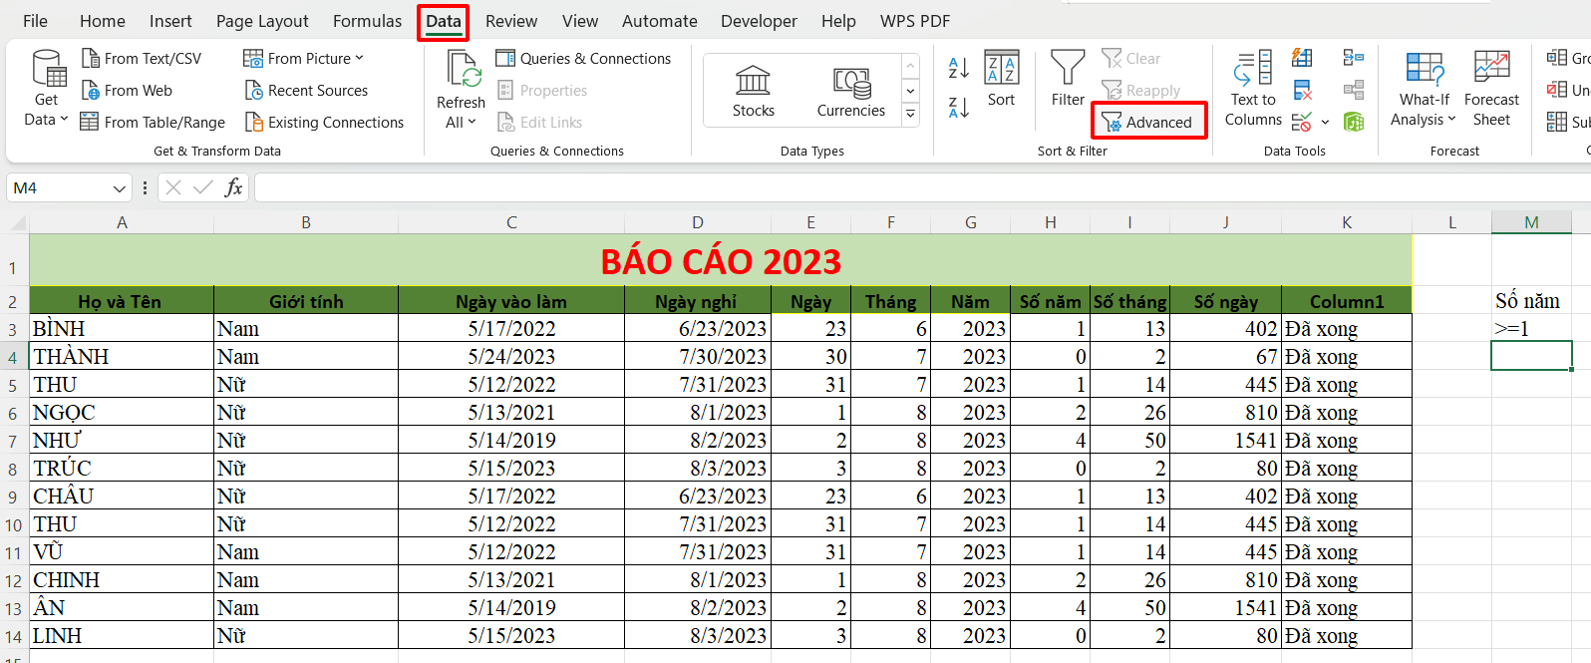
Task: Open Queries & Connections pane
Action: click(x=583, y=59)
